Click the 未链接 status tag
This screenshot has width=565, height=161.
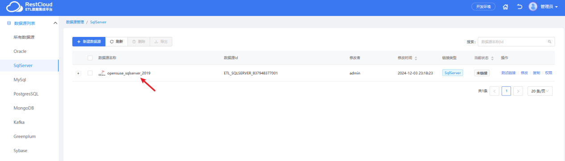coord(482,73)
